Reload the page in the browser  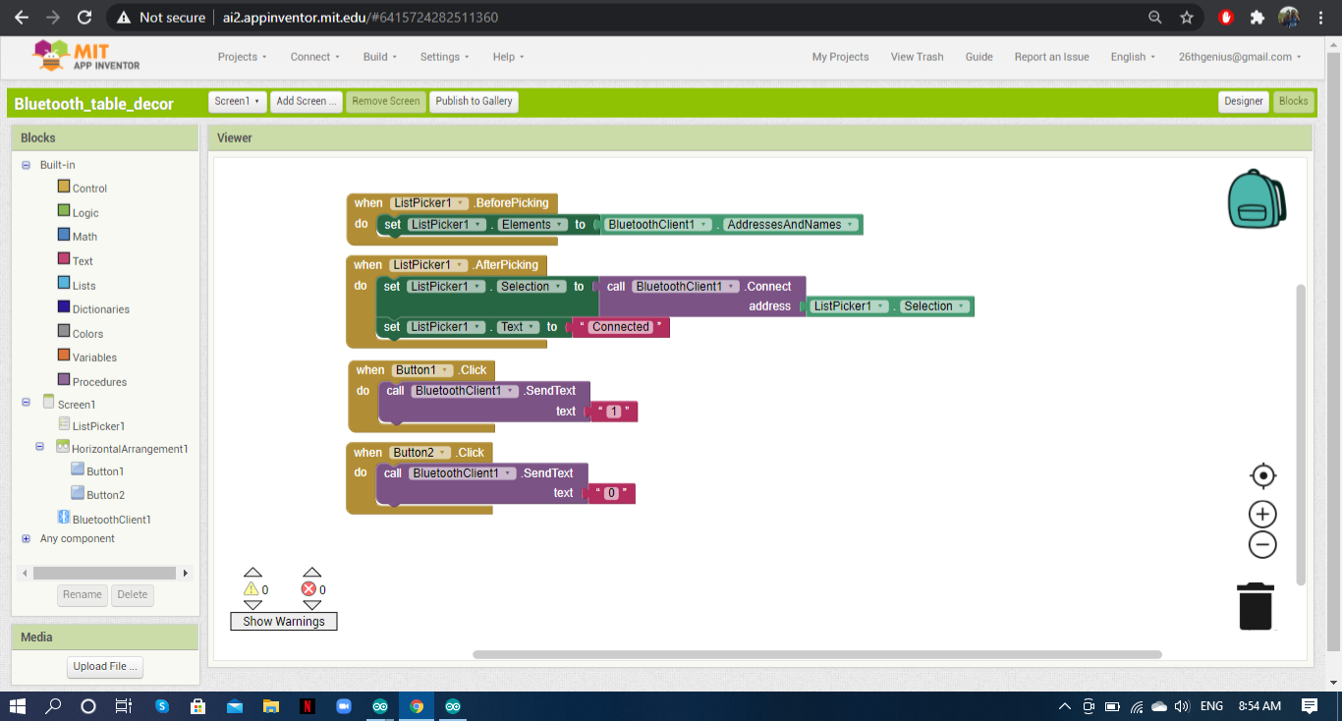coord(84,17)
